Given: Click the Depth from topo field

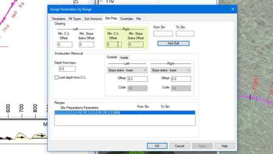Looking at the screenshot, I should [x=67, y=69].
